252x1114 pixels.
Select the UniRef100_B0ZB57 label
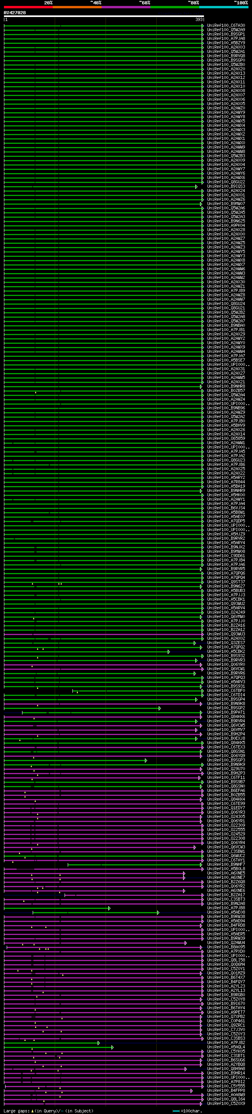pyautogui.click(x=226, y=390)
